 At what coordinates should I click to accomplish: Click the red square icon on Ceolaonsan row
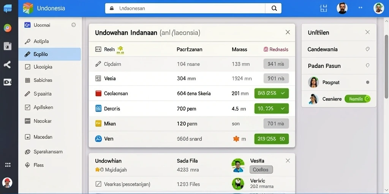click(x=98, y=93)
